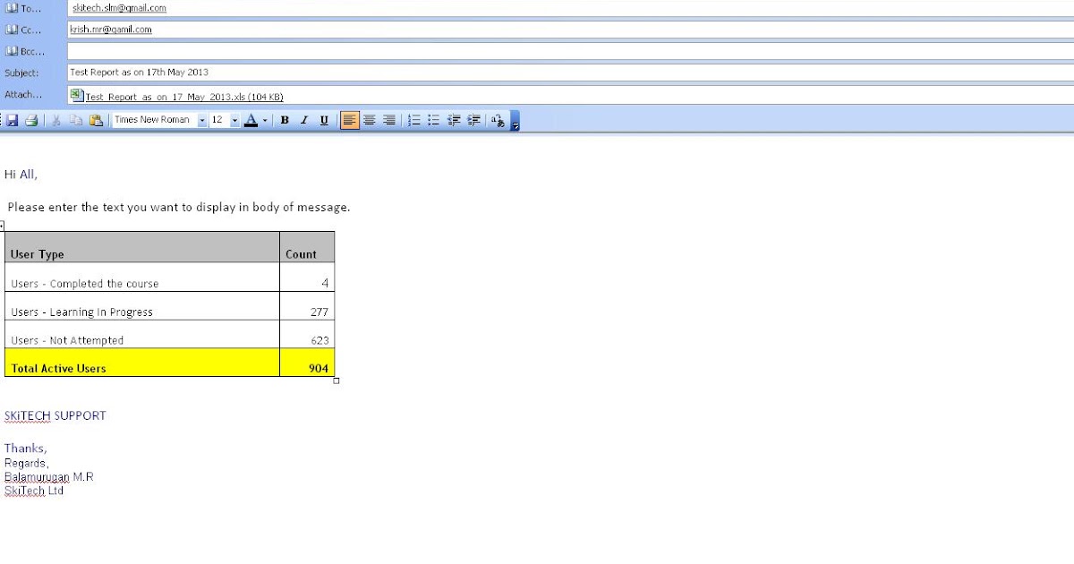The width and height of the screenshot is (1074, 564).
Task: Open the font size 12 dropdown
Action: 234,119
